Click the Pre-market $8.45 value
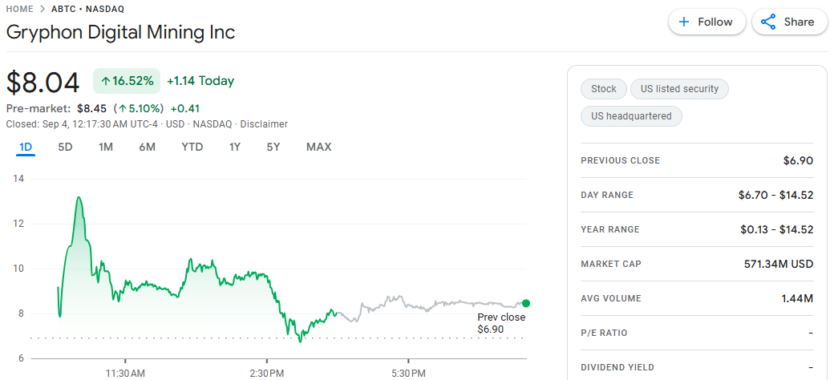The width and height of the screenshot is (834, 380). [91, 109]
